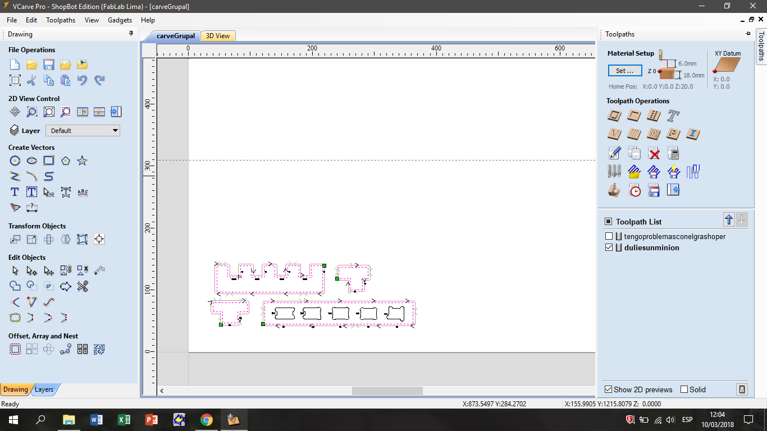Screen dimensions: 767x431
Task: Select the duliesunminion toolpath name
Action: tap(651, 247)
